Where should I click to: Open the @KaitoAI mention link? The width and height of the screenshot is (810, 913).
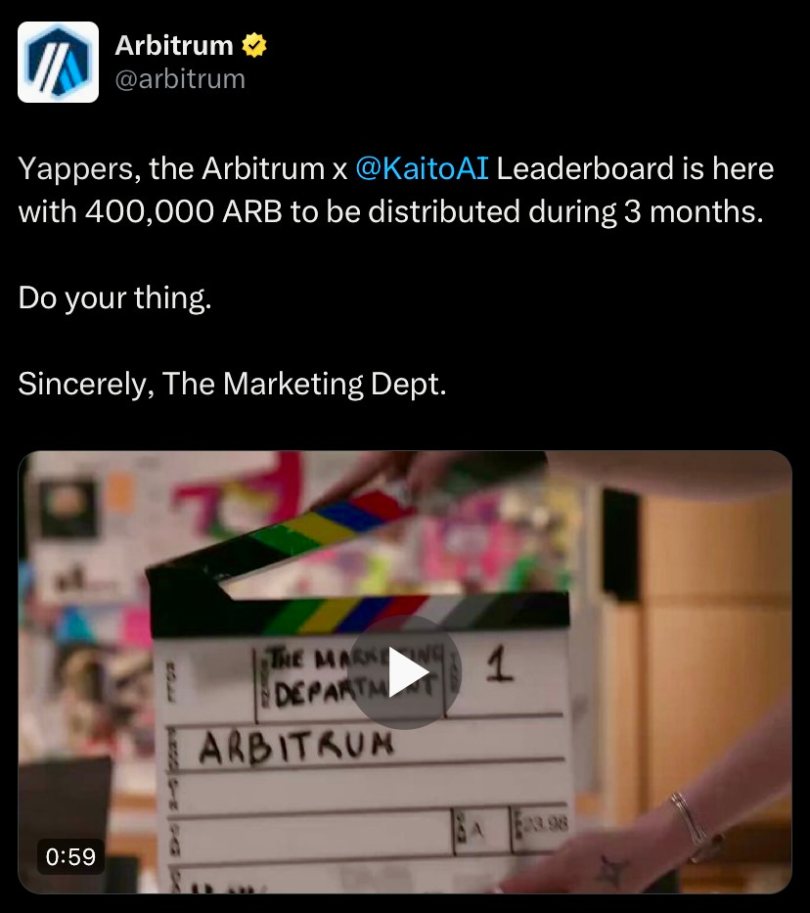[x=422, y=169]
